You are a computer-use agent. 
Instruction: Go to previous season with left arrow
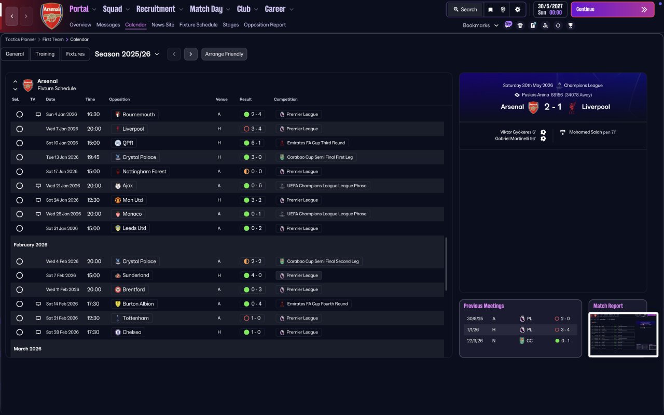click(x=174, y=54)
